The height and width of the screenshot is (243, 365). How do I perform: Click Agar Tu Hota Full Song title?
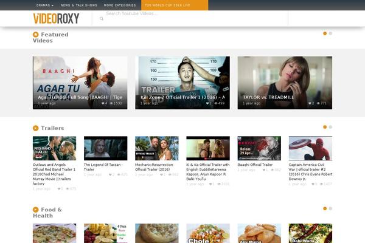point(80,97)
